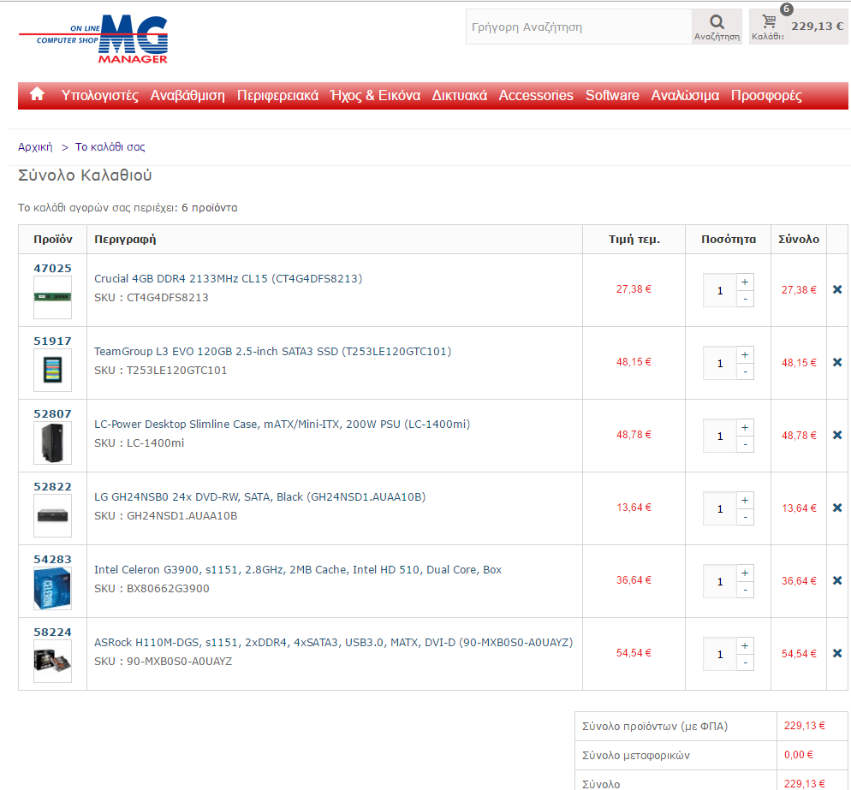Open the LG GH24NSB0 DVD-RW product link

click(260, 496)
